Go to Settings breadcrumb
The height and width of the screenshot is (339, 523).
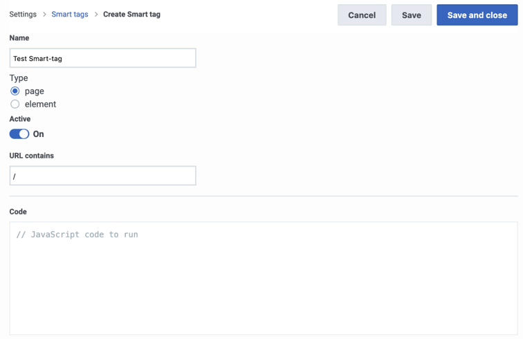tap(23, 15)
